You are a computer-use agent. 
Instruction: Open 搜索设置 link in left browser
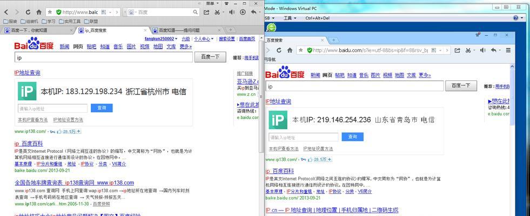(227, 39)
